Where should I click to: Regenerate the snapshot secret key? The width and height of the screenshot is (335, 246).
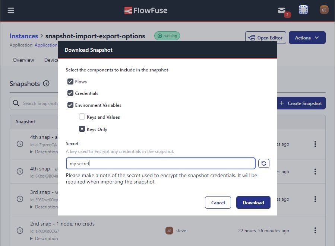[x=264, y=163]
